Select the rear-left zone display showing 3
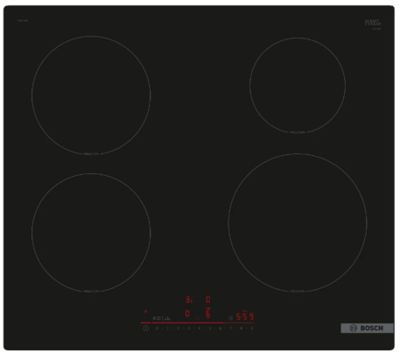Screen dimensions: 400x353 click(x=189, y=300)
